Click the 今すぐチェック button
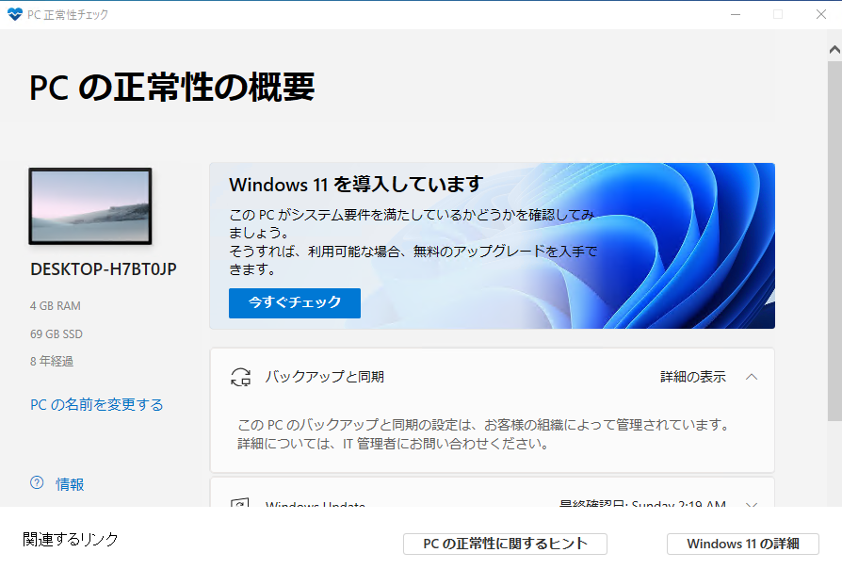Viewport: 842px width, 569px height. (294, 303)
